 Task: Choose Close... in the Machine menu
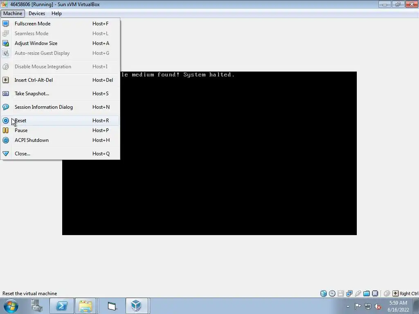point(60,154)
